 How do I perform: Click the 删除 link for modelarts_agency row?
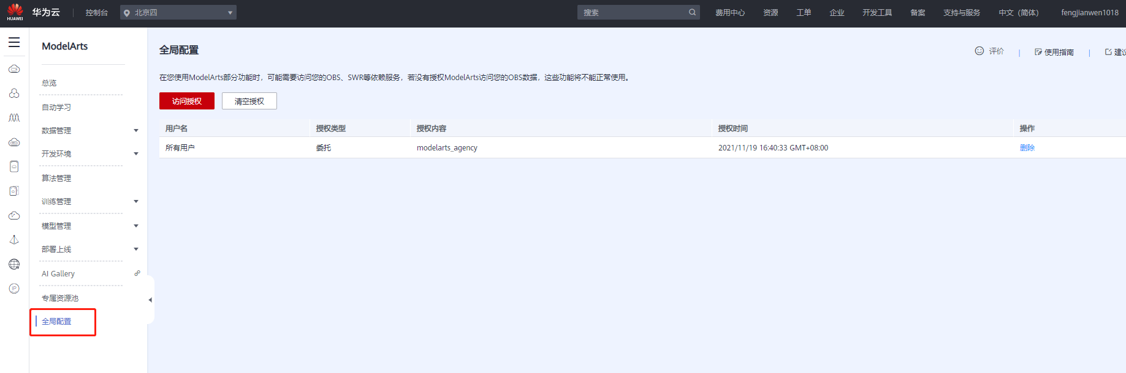pyautogui.click(x=1027, y=147)
